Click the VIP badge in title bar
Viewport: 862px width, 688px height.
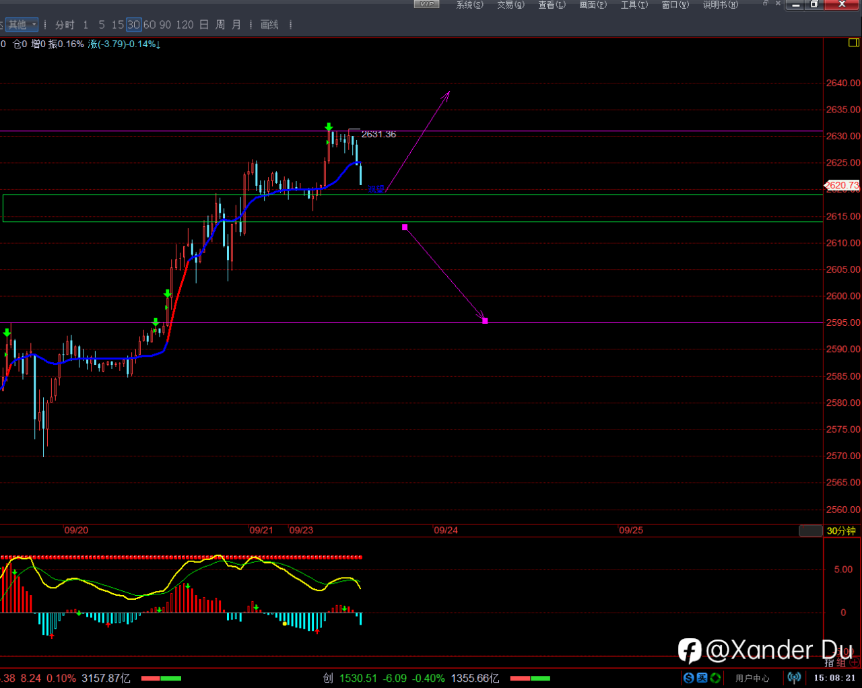(x=426, y=4)
